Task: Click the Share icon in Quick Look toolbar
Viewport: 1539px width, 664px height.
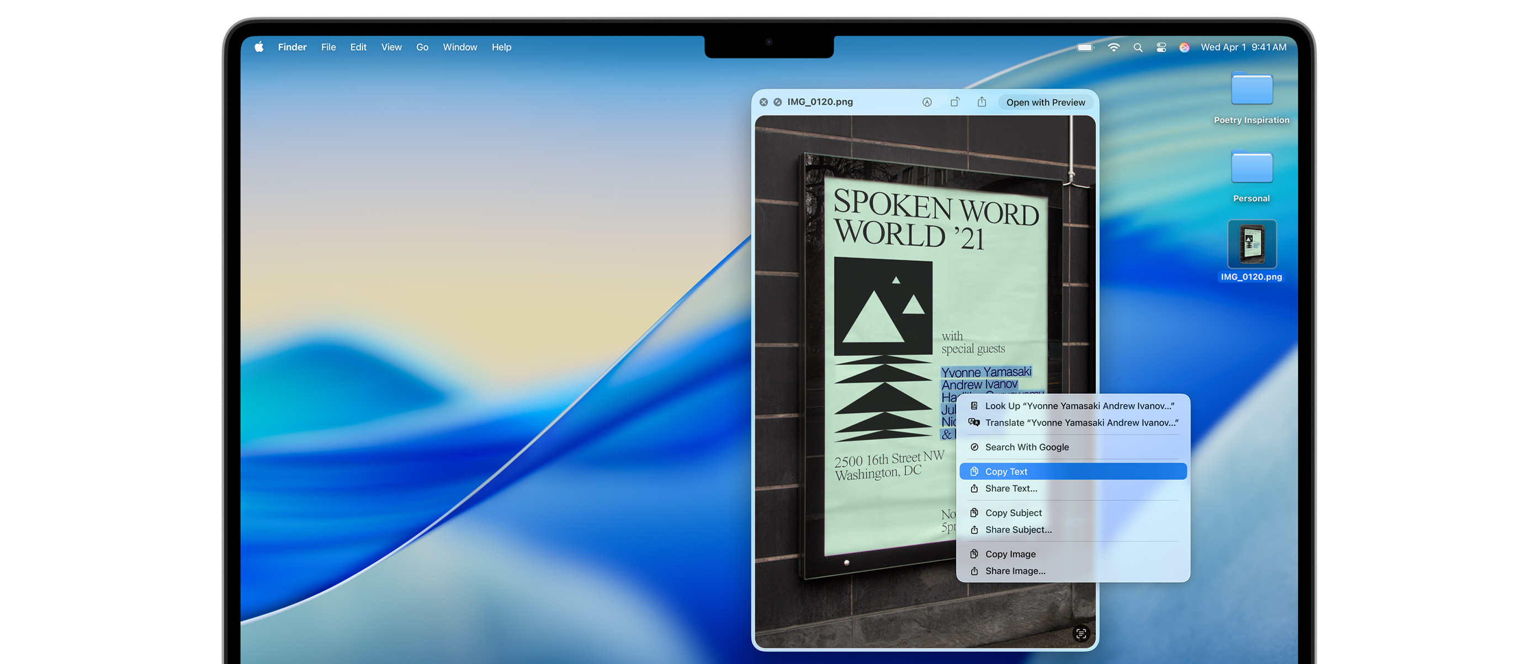Action: [x=981, y=102]
